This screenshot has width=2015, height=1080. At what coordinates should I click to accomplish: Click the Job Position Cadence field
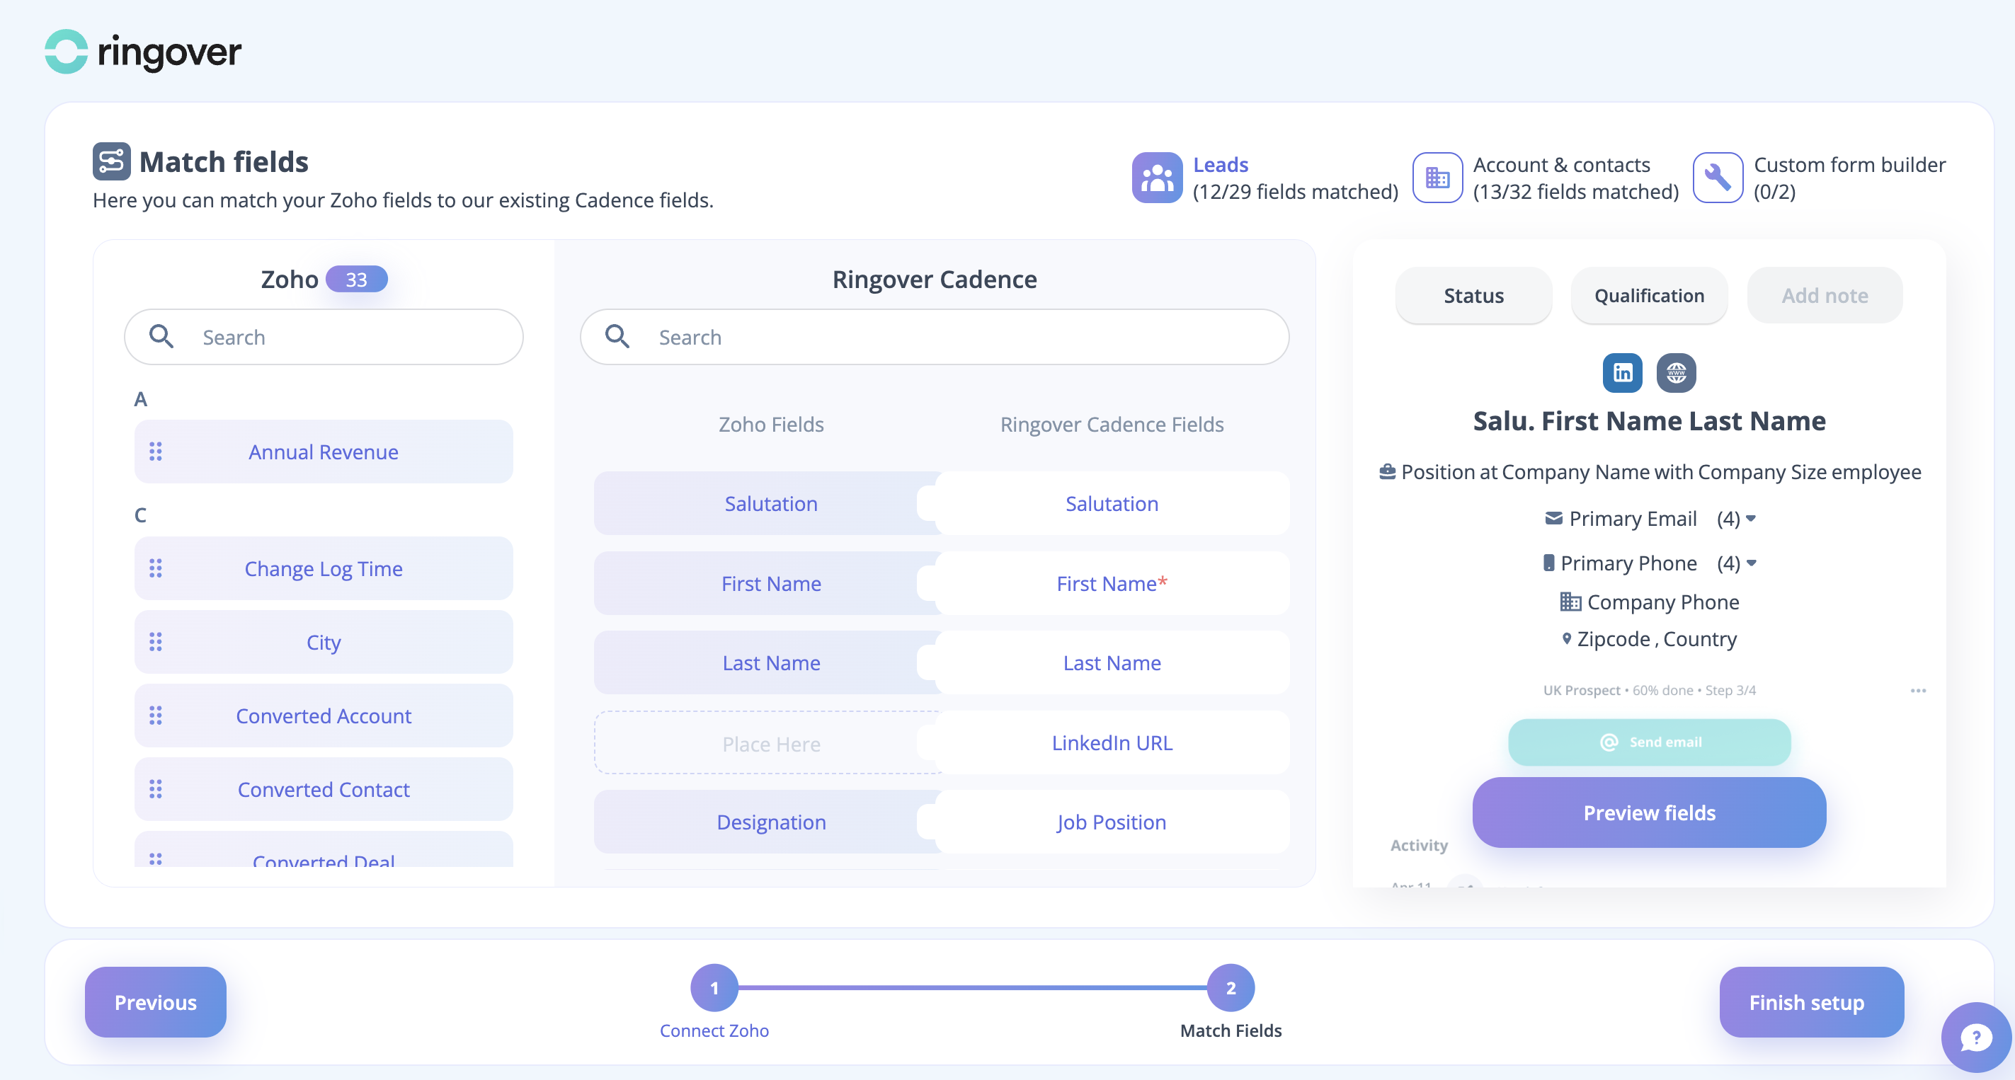pyautogui.click(x=1112, y=821)
